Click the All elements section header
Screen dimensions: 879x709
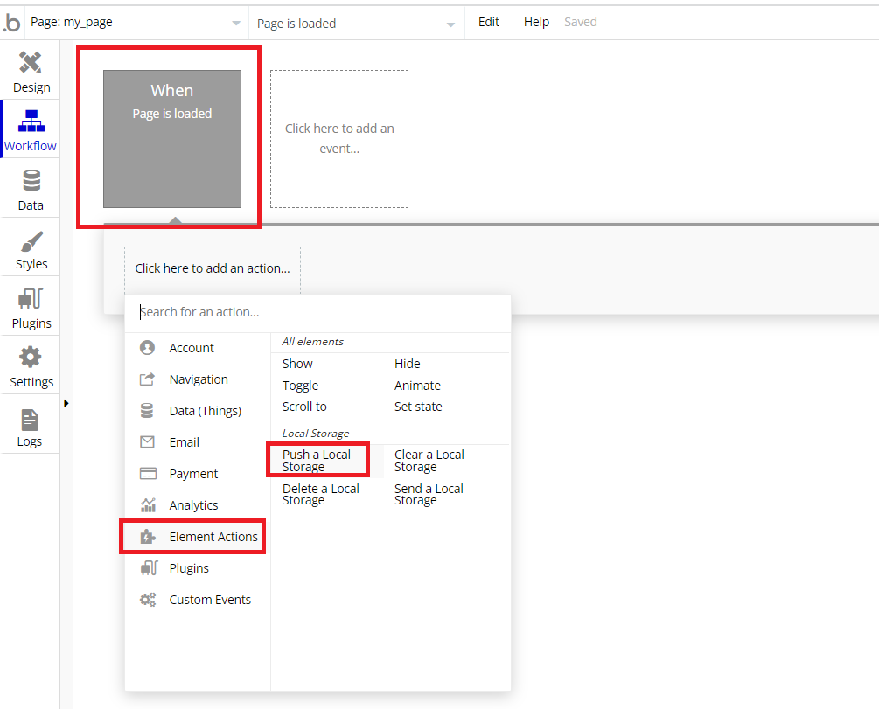pyautogui.click(x=313, y=342)
